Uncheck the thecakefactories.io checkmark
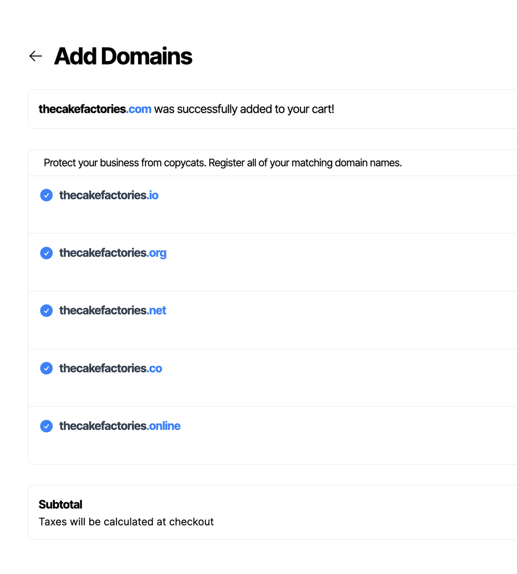517x574 pixels. (46, 195)
